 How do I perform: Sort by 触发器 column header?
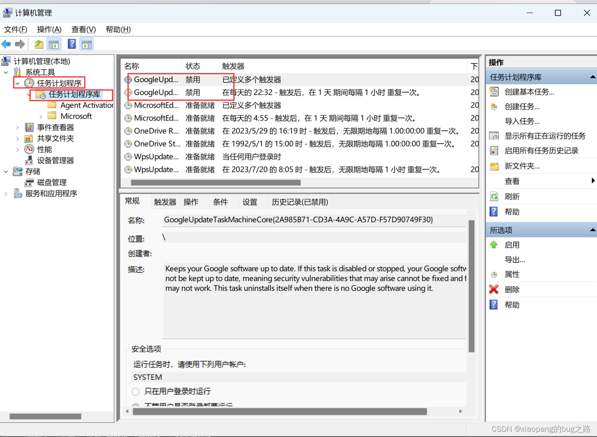tap(342, 66)
